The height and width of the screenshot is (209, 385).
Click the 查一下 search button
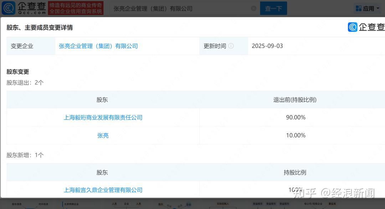pyautogui.click(x=273, y=9)
